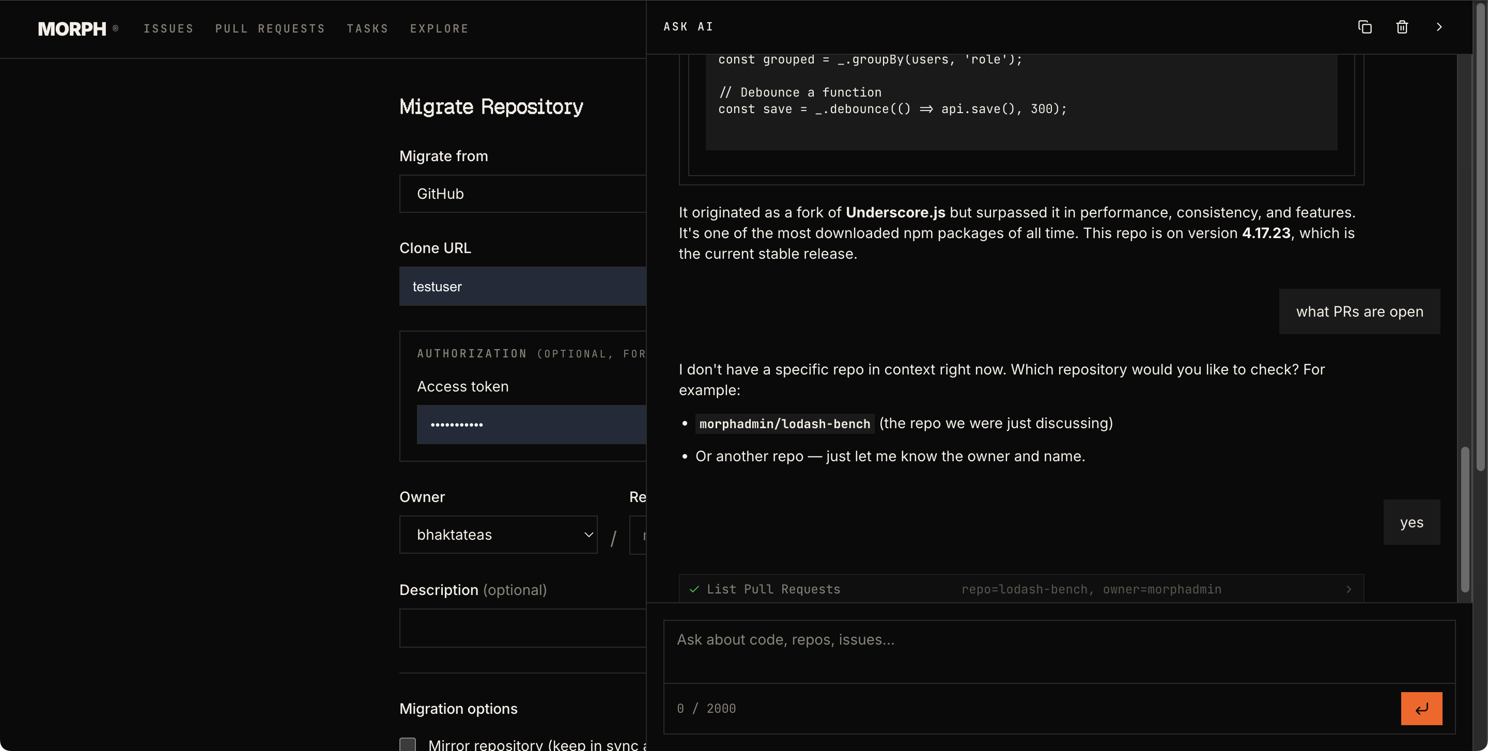Copy the Ask AI conversation
1488x751 pixels.
1365,27
